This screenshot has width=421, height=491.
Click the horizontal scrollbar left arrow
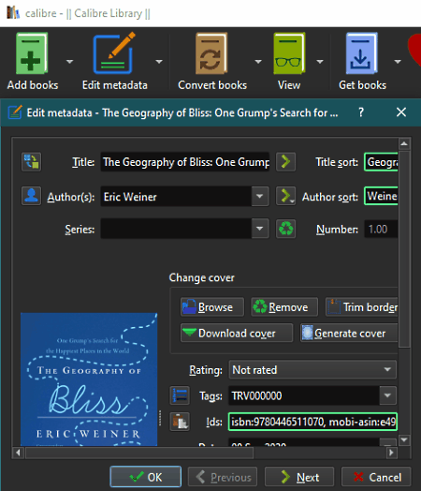(x=18, y=453)
